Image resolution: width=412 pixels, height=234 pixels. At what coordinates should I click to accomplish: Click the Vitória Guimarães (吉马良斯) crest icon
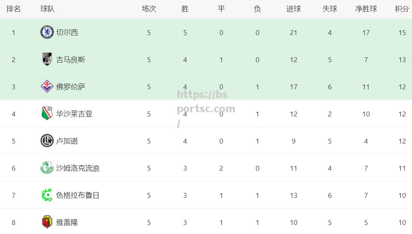(x=47, y=60)
